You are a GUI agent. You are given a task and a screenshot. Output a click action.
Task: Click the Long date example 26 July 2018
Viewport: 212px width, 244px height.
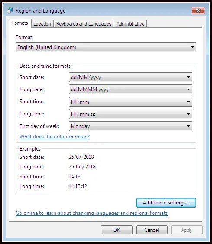tap(82, 167)
